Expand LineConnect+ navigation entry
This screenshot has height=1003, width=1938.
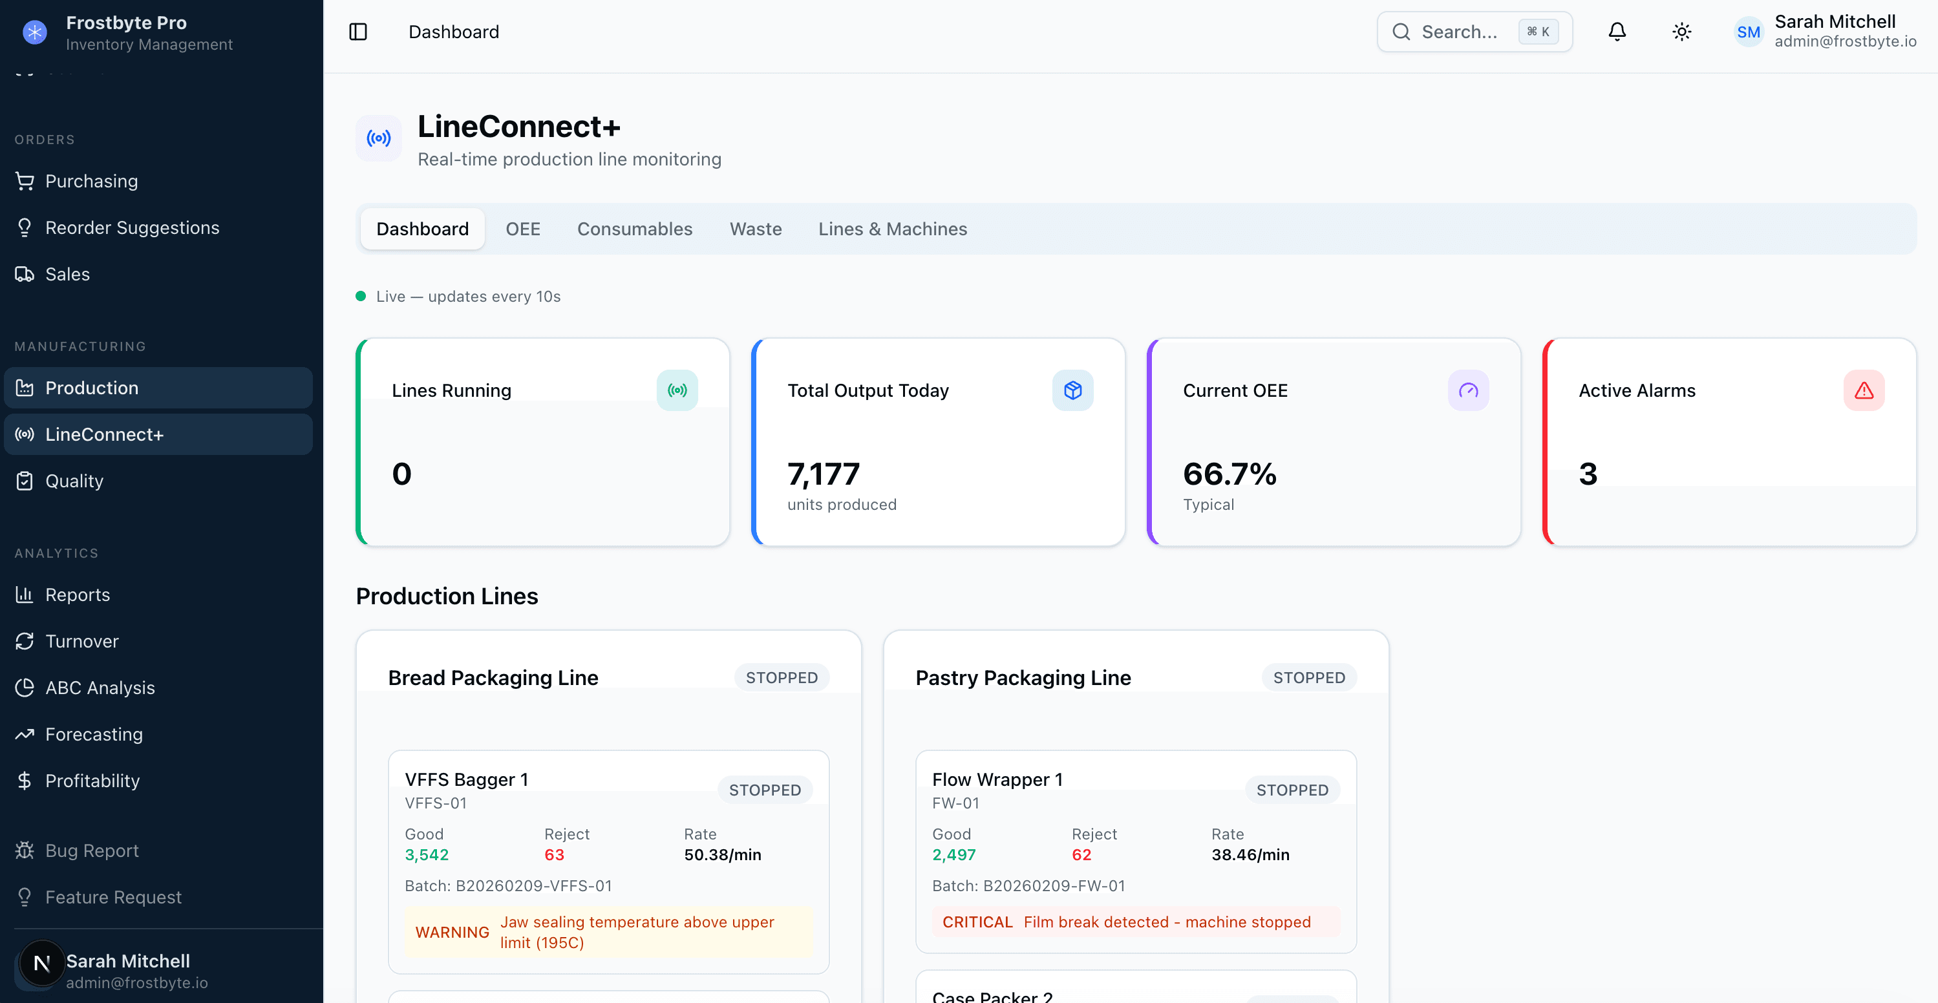105,434
